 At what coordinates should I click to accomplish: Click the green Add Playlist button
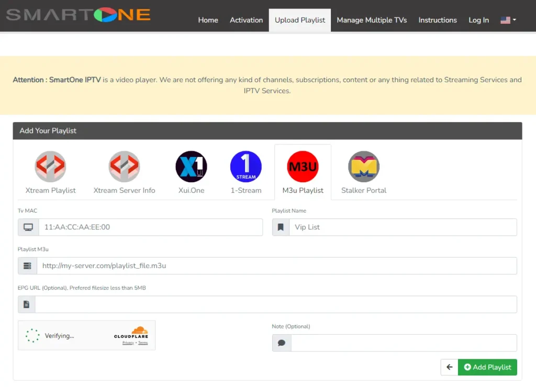point(487,367)
